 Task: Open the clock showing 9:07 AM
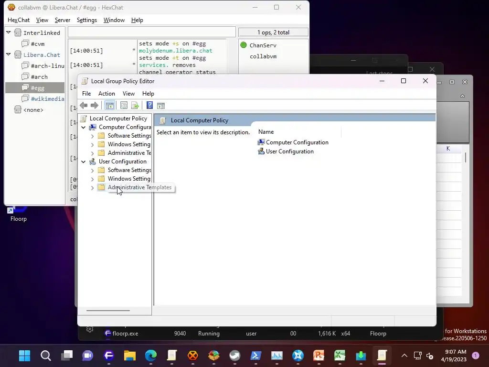(x=454, y=356)
